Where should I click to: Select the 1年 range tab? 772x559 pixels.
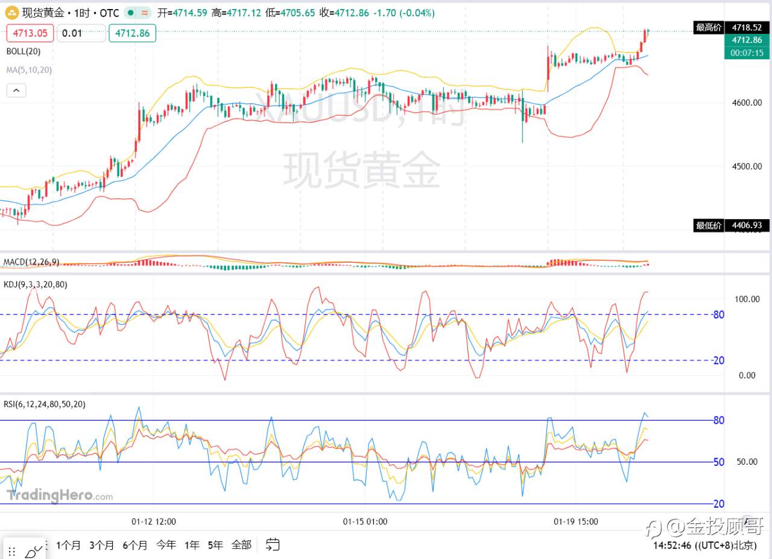click(191, 545)
